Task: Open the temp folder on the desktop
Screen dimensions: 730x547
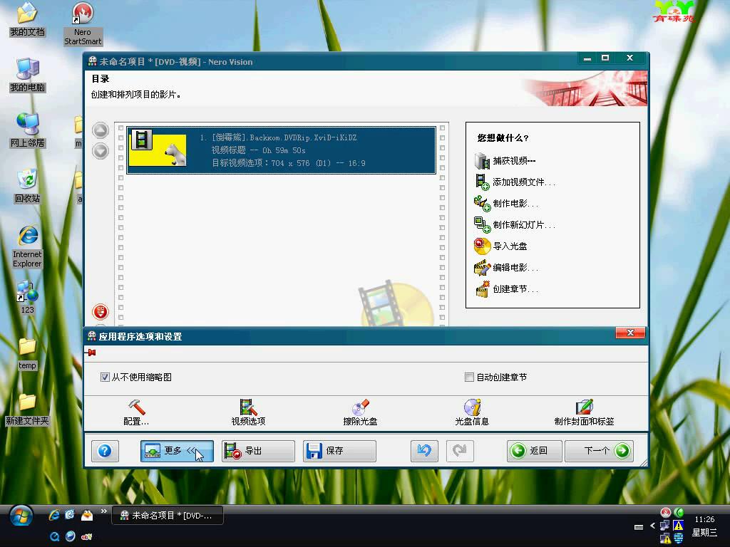Action: (x=27, y=353)
